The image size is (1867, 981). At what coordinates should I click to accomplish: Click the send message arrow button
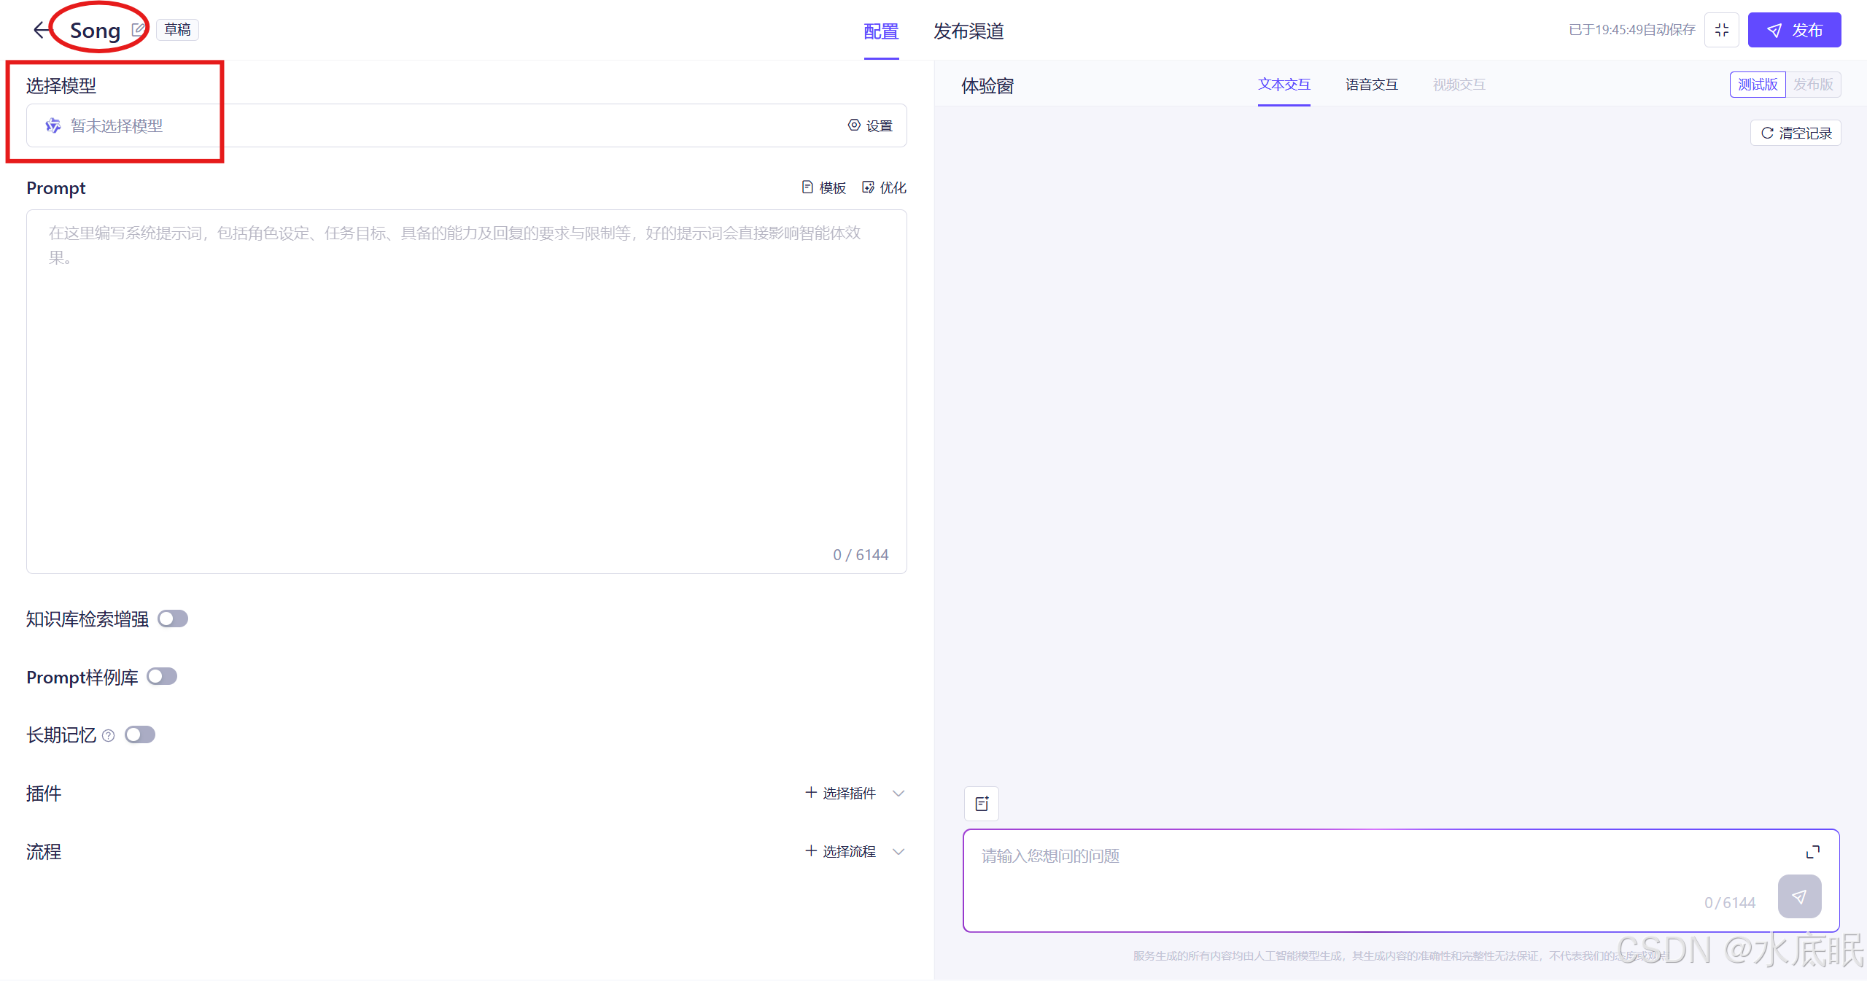pyautogui.click(x=1799, y=896)
